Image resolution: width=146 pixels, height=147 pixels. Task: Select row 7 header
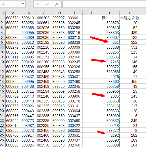point(3,47)
